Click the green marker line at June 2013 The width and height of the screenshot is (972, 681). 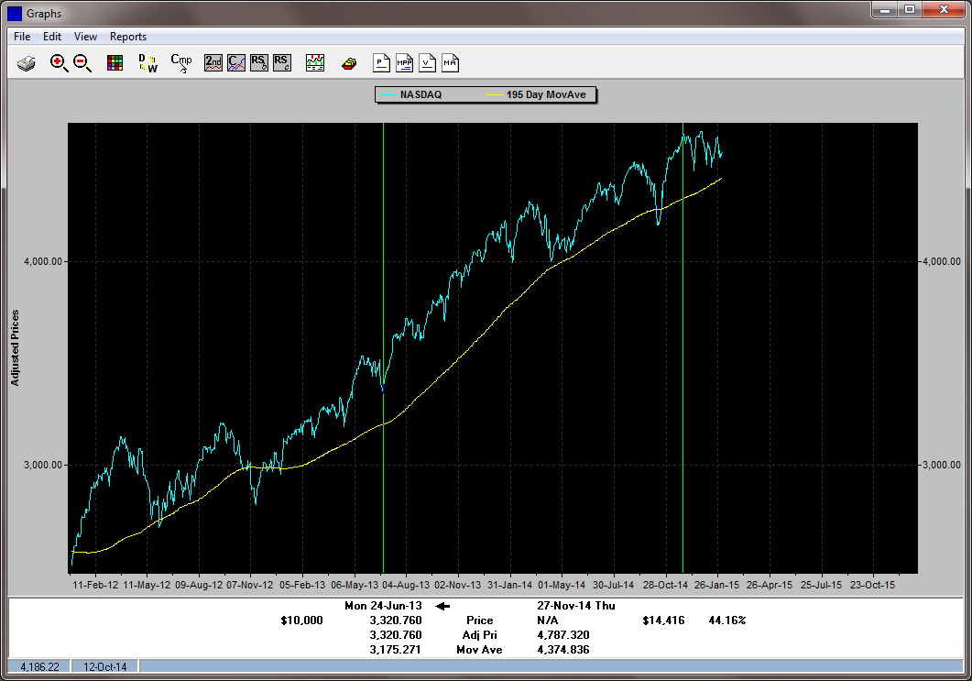coord(383,347)
